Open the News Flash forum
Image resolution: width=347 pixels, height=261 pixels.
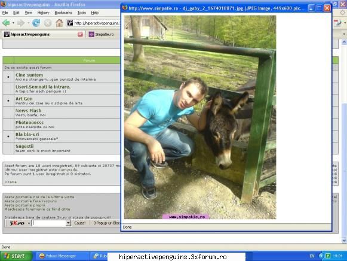tap(28, 110)
